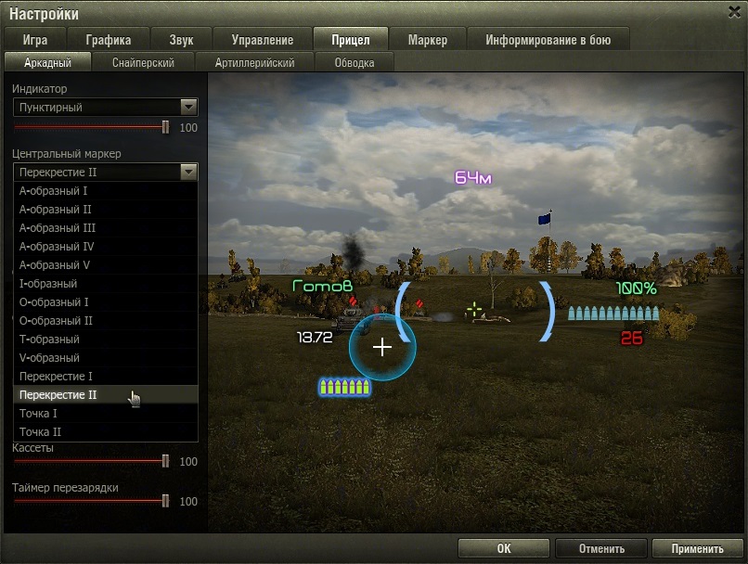Select А-образный III in the list
This screenshot has height=564, width=748.
click(106, 228)
